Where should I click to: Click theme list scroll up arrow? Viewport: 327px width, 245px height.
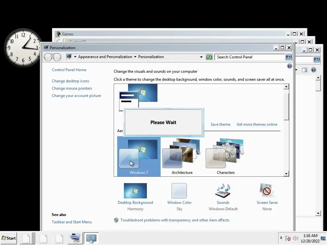pyautogui.click(x=286, y=87)
